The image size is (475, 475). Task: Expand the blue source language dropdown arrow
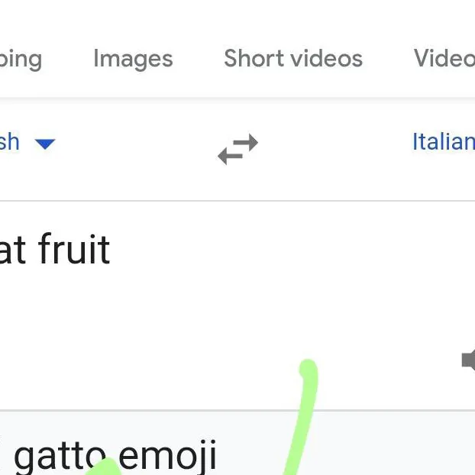point(45,143)
